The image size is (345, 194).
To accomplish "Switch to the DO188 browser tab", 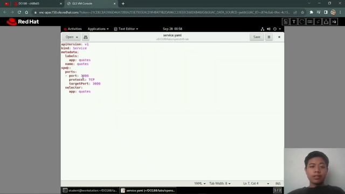I will pyautogui.click(x=36, y=4).
